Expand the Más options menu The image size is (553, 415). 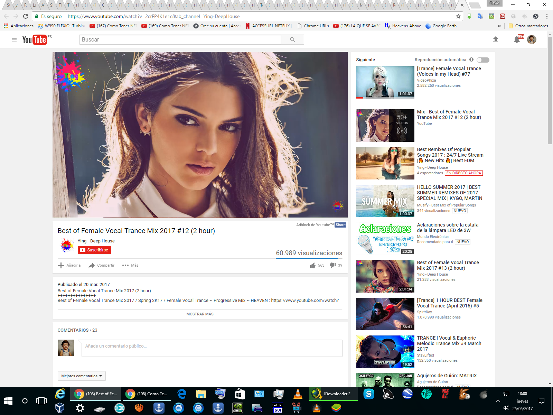click(130, 265)
